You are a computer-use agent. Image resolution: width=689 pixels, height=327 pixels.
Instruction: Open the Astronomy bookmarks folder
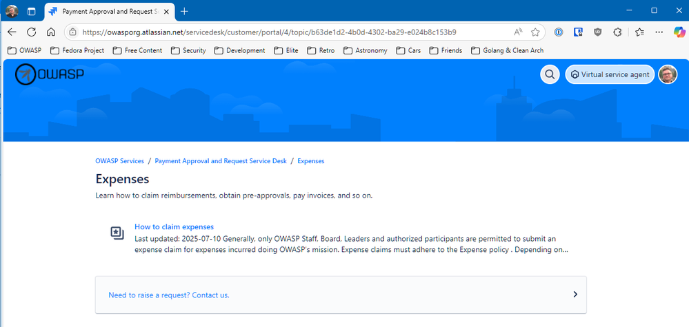coord(366,50)
